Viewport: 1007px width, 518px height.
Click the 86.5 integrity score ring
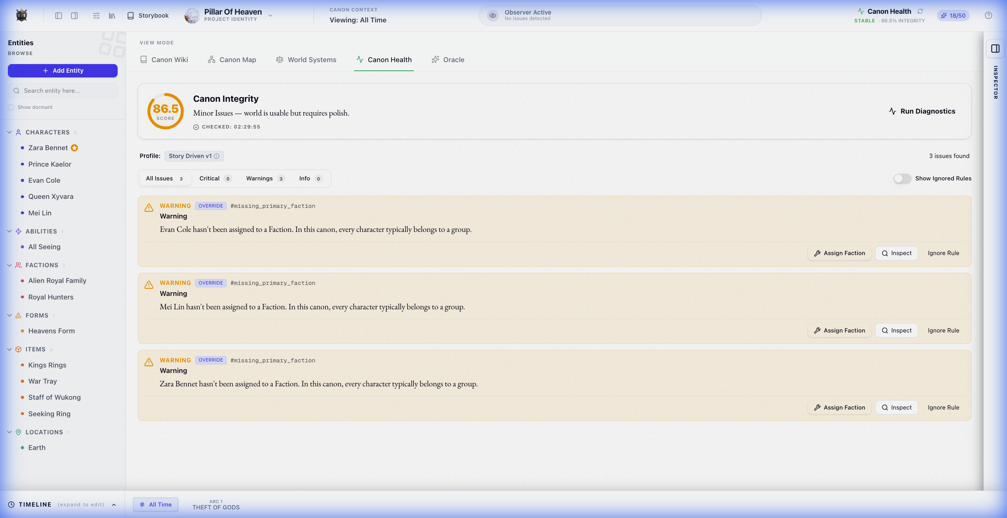(165, 111)
